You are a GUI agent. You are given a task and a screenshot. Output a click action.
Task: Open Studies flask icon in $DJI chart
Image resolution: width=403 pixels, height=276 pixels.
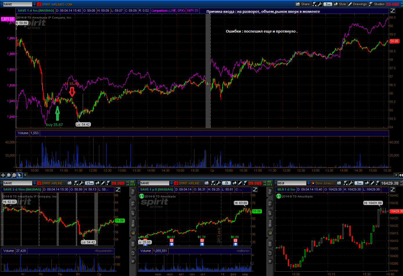click(x=378, y=183)
